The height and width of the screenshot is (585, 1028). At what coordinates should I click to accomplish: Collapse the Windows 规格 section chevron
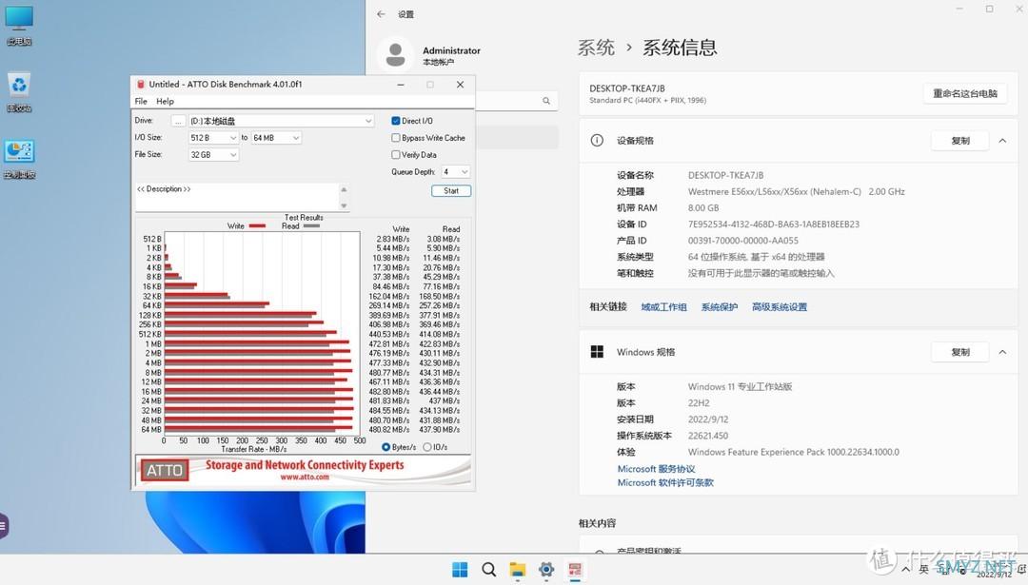point(1002,352)
